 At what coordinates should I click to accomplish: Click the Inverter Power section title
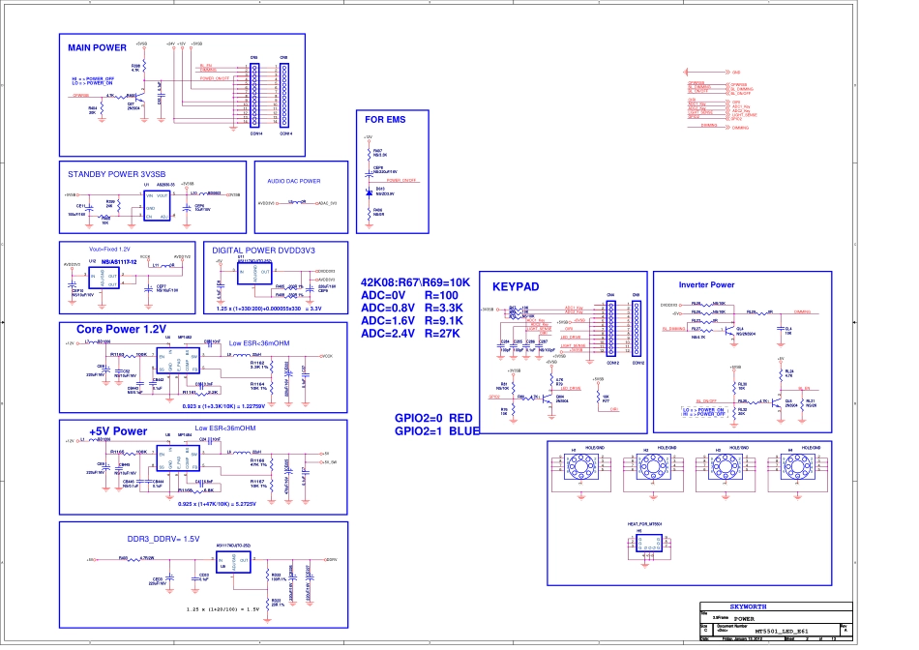[x=708, y=285]
